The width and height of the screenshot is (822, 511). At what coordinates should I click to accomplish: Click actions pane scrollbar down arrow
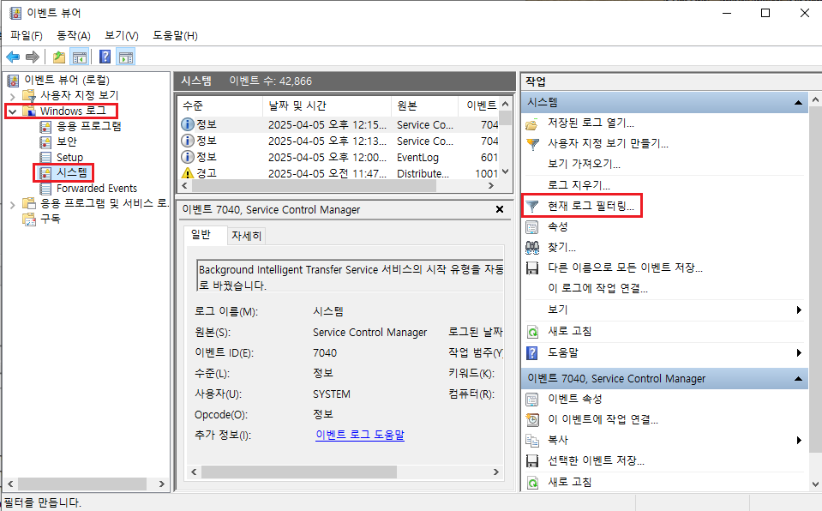815,484
